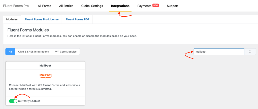Click the orange MailPoet logo
Viewport: 258px width, 109px height.
click(x=46, y=76)
